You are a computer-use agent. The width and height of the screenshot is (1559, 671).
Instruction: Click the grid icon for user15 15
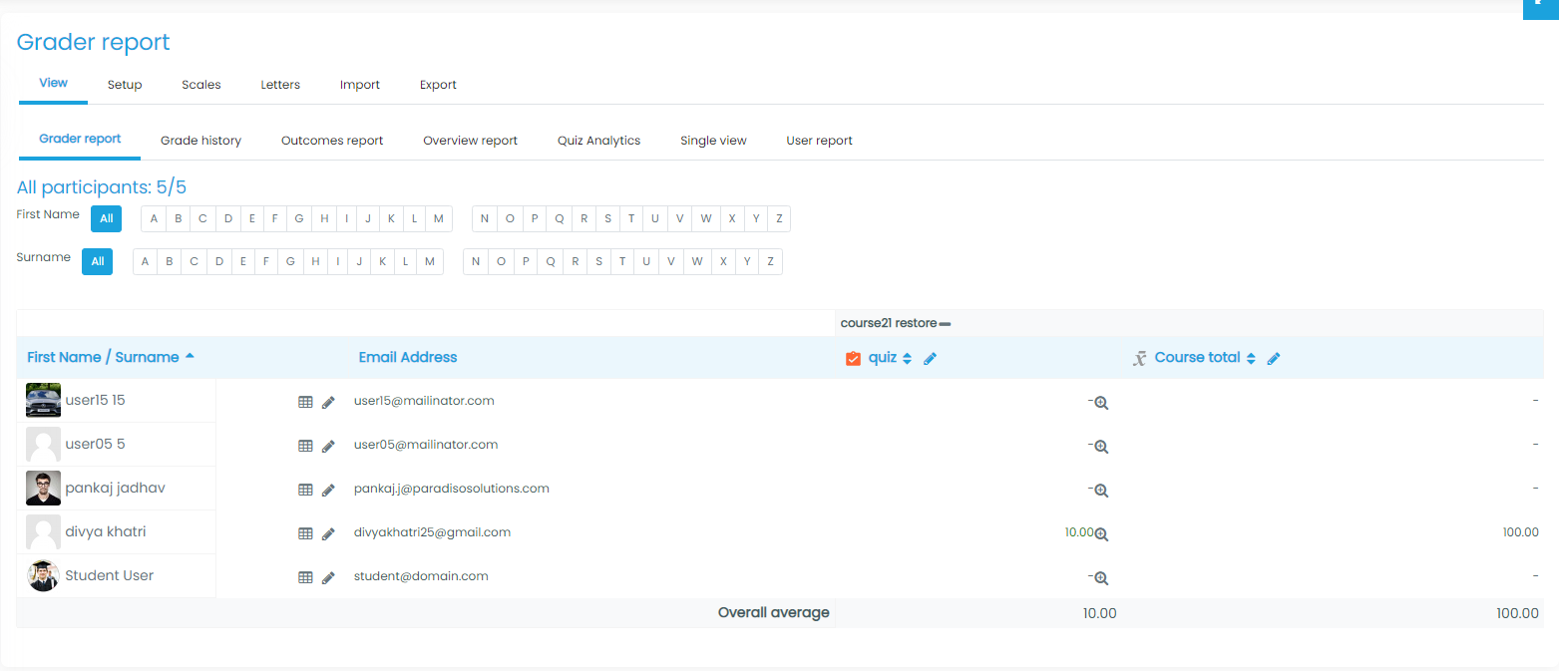pyautogui.click(x=305, y=402)
